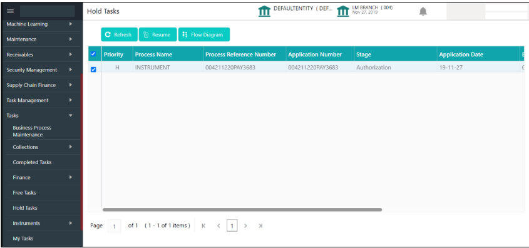Click the DEFAULTENTITY bank icon
The width and height of the screenshot is (529, 248).
pyautogui.click(x=264, y=11)
